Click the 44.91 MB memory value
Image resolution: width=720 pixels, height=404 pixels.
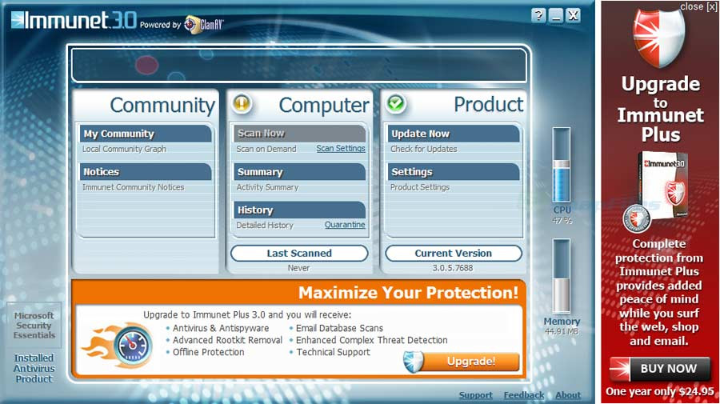562,331
